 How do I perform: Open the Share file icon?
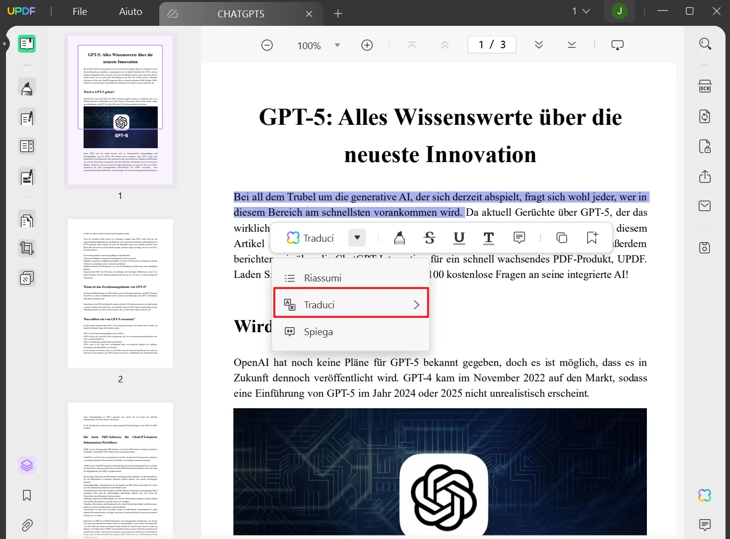(705, 176)
